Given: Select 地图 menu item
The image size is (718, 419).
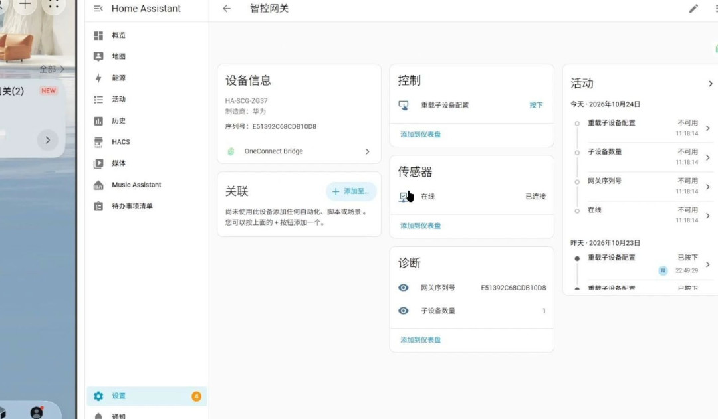Looking at the screenshot, I should pos(146,56).
